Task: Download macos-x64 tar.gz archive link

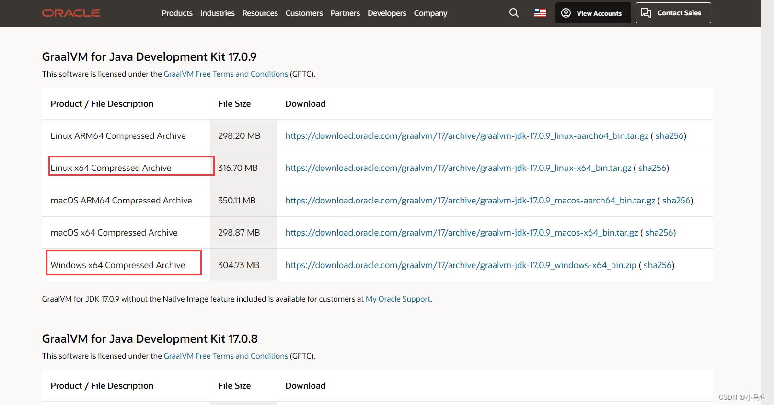Action: click(x=462, y=233)
